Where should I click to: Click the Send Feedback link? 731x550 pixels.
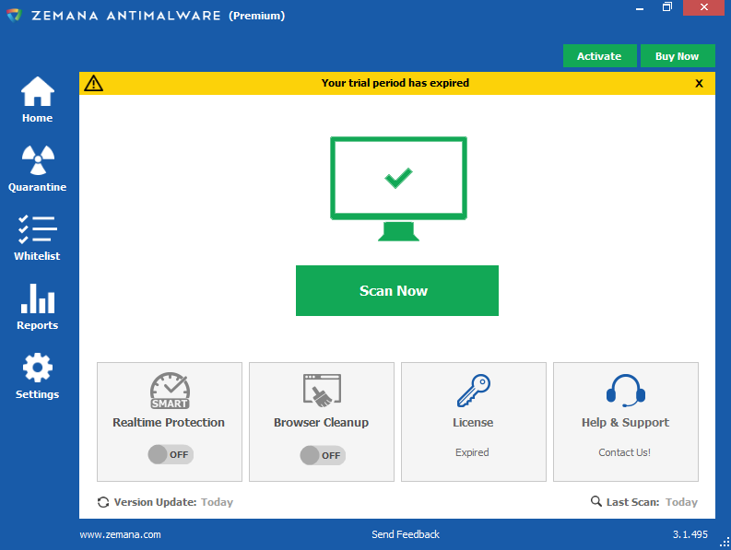click(406, 534)
